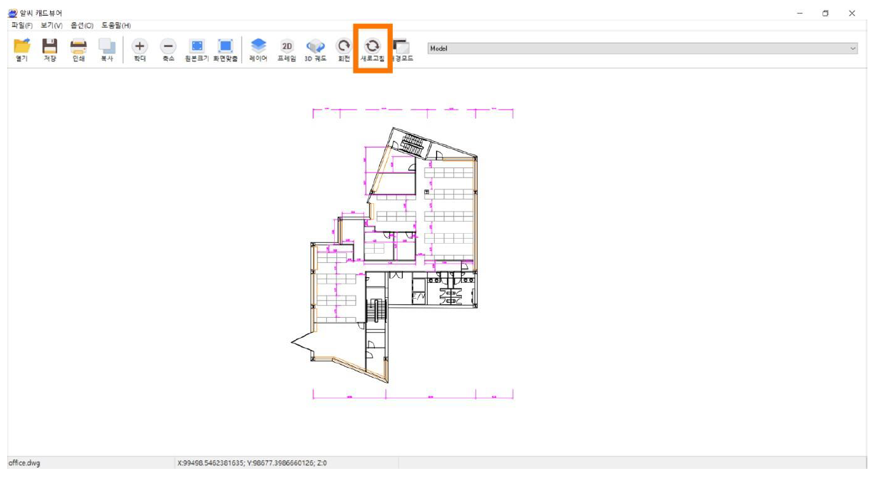Reset to original size with 원본크기
The height and width of the screenshot is (481, 876).
click(197, 49)
